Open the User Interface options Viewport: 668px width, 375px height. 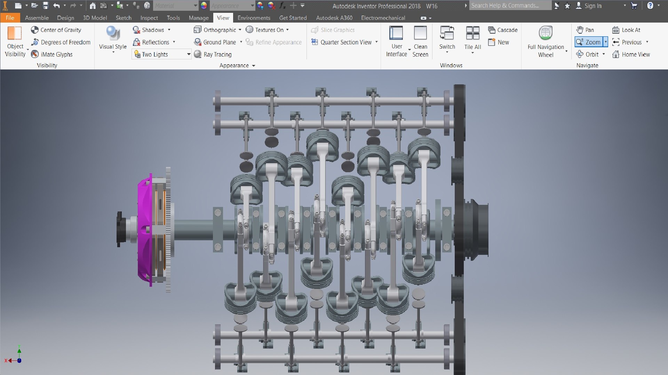pos(396,42)
